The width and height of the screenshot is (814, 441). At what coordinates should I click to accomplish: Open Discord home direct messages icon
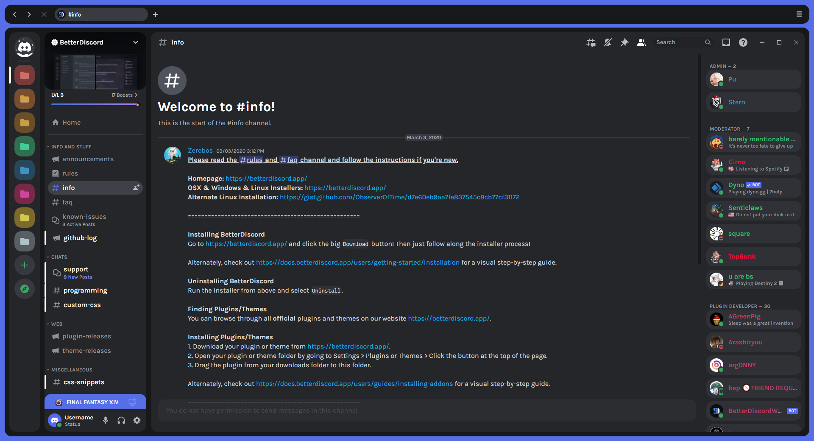pyautogui.click(x=25, y=48)
